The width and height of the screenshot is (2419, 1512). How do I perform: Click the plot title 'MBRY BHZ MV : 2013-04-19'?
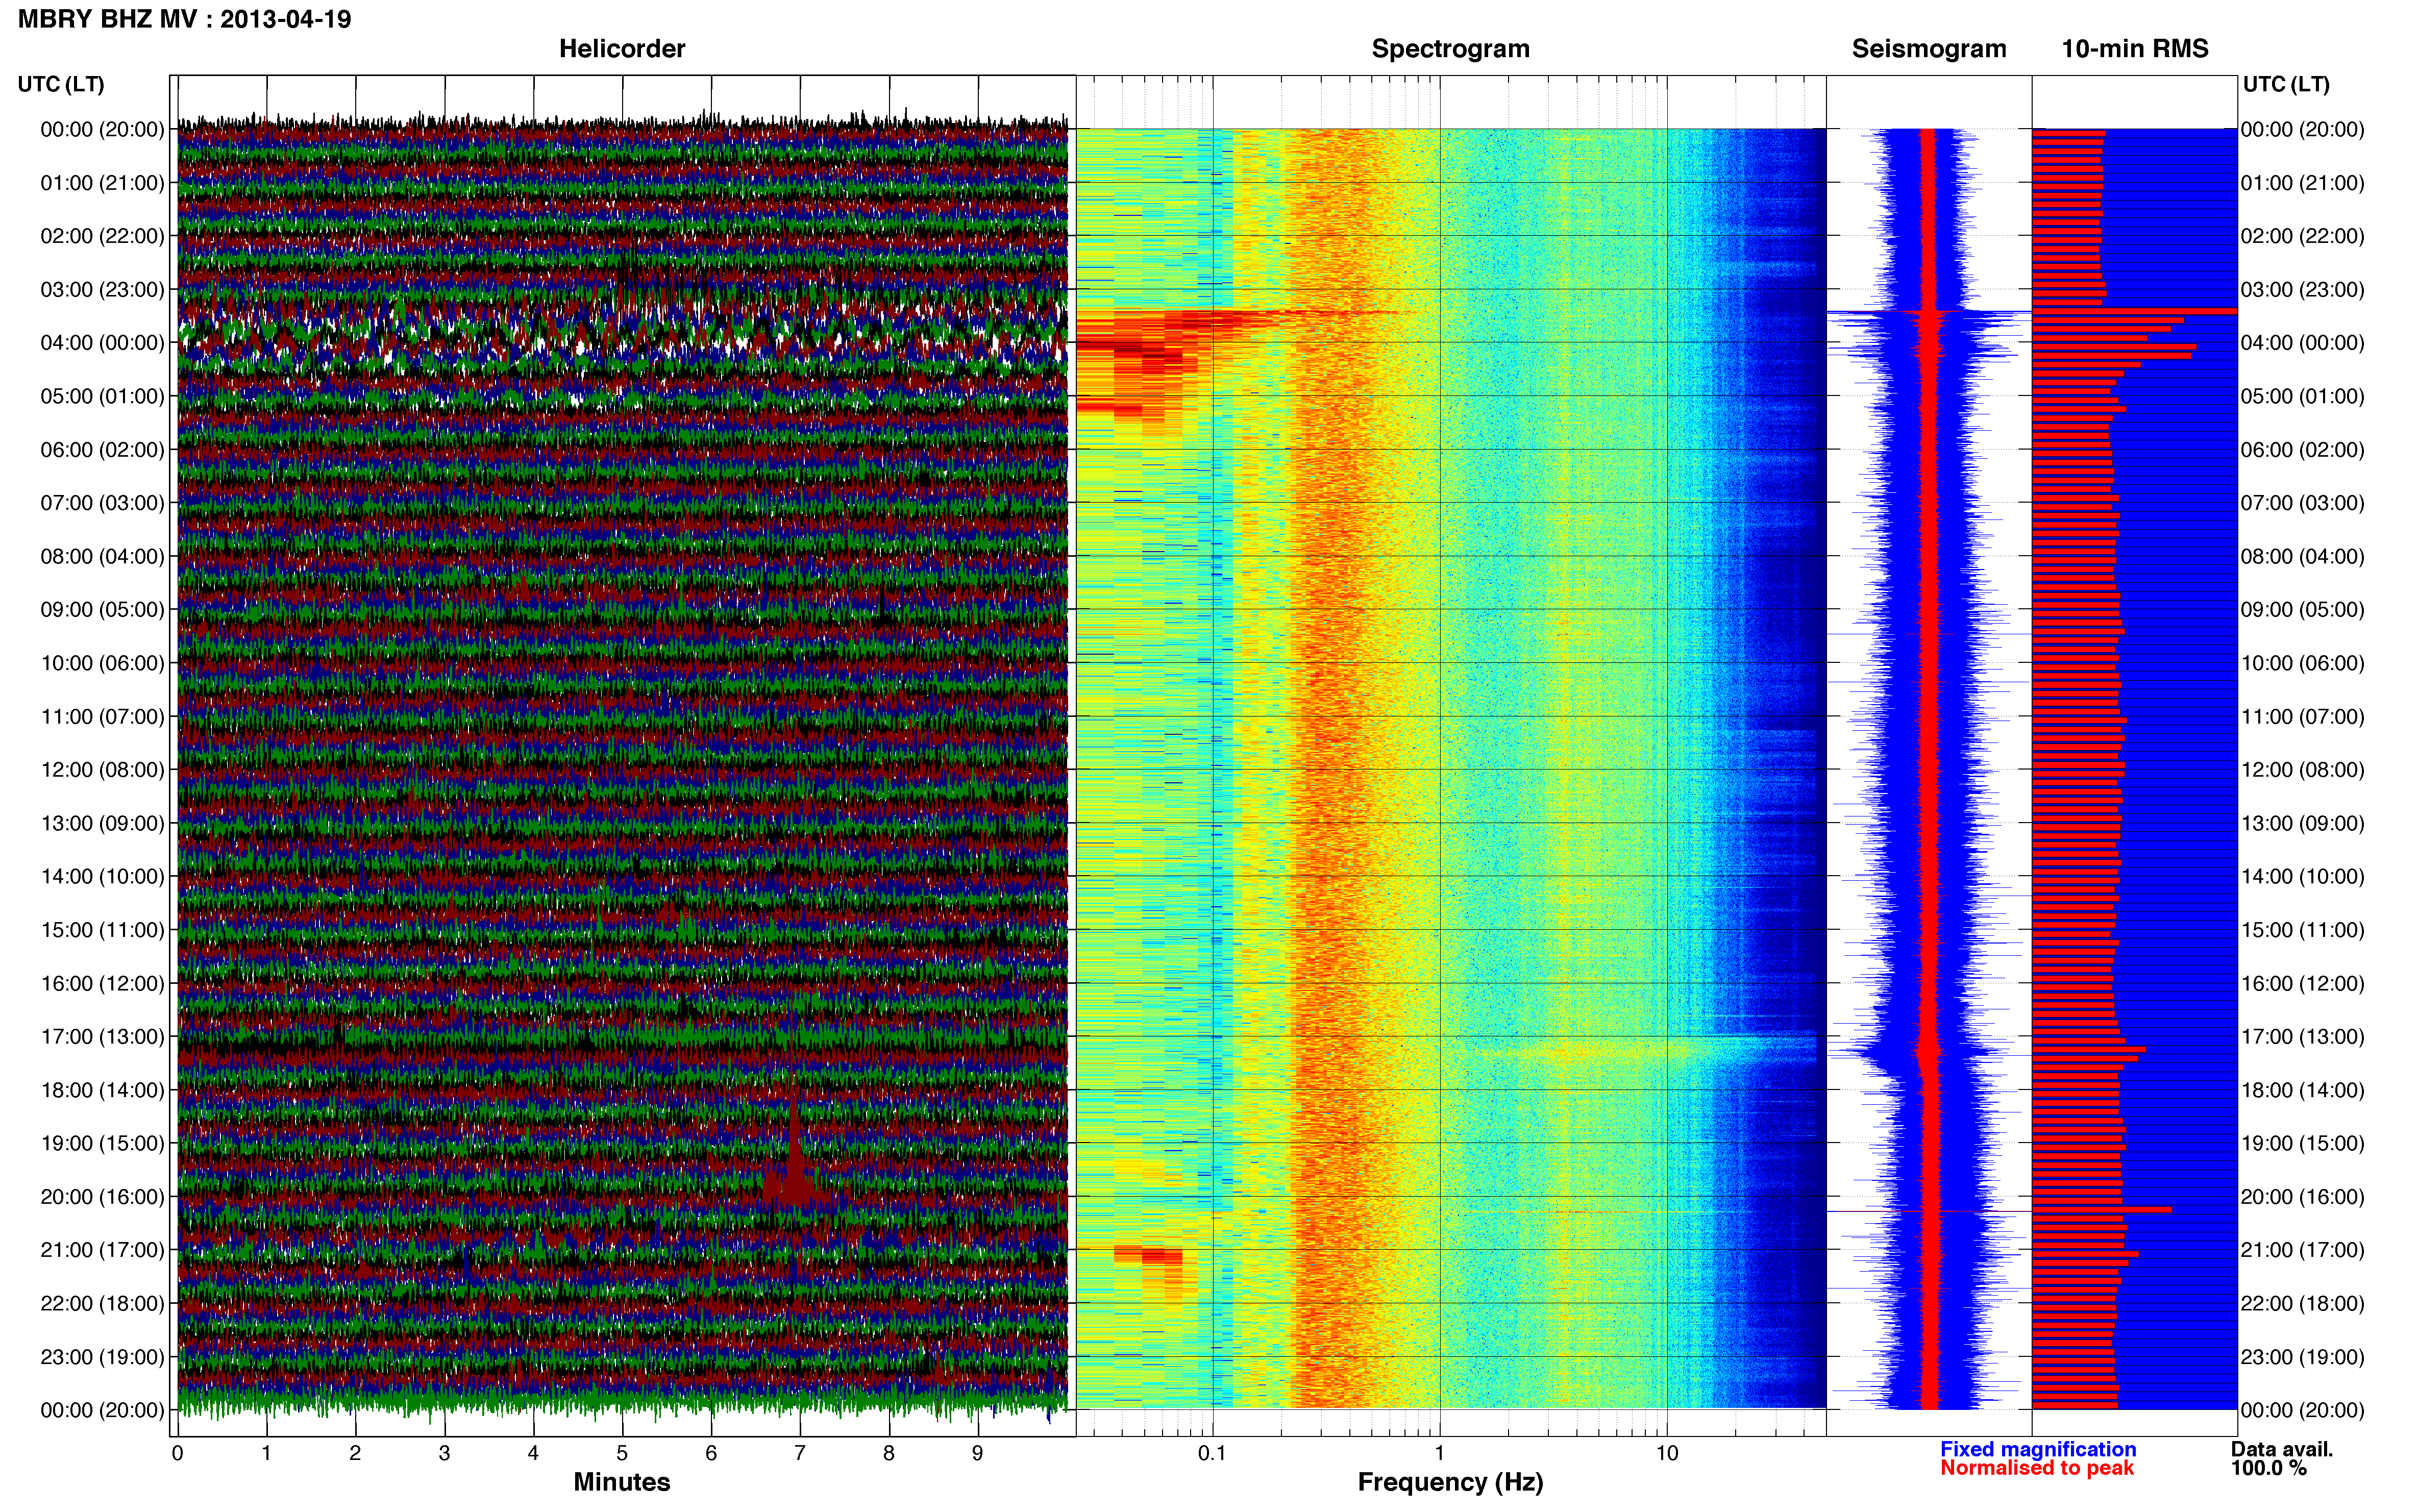click(185, 19)
